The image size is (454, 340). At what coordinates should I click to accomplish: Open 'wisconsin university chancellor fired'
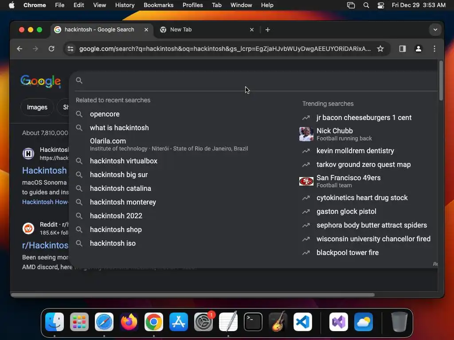coord(373,239)
